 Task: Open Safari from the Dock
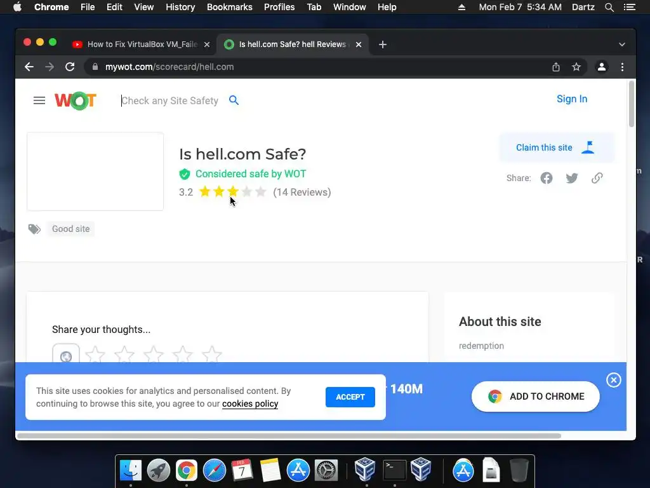[x=215, y=470]
